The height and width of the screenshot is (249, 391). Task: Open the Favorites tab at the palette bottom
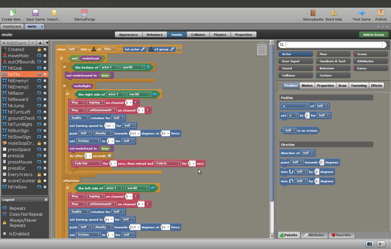pos(341,235)
